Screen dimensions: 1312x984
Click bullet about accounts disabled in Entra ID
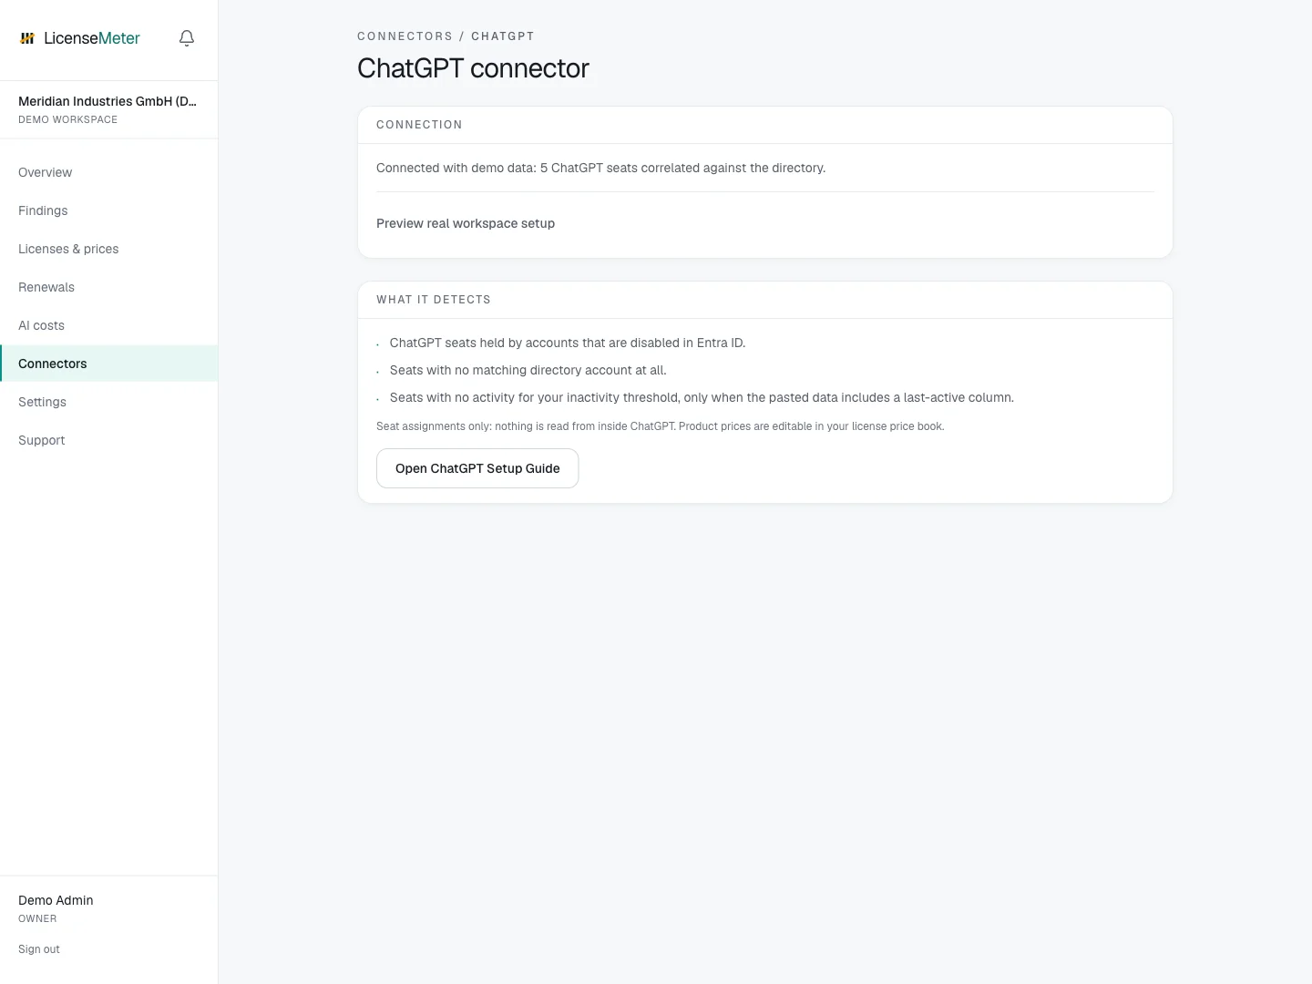click(568, 343)
